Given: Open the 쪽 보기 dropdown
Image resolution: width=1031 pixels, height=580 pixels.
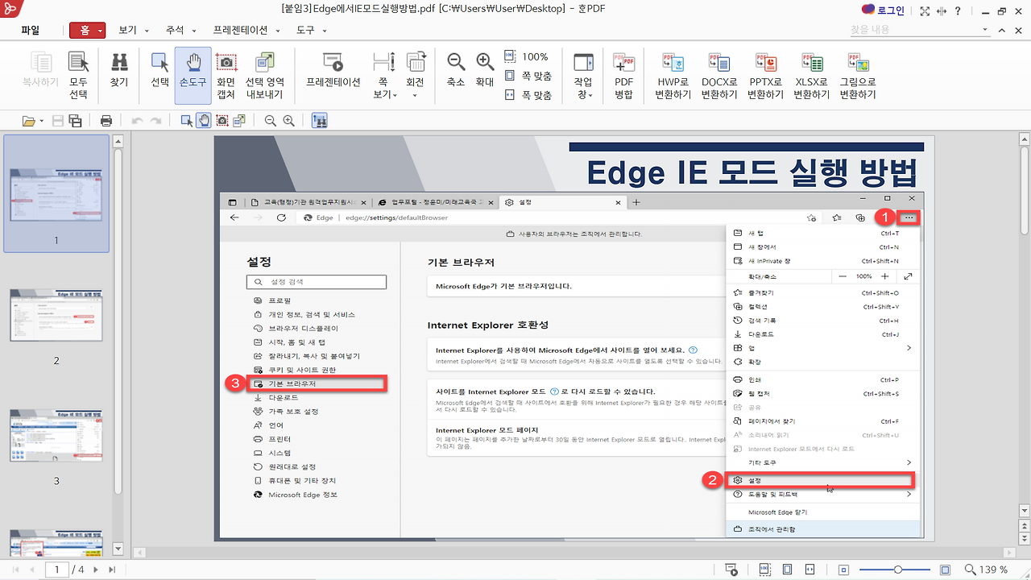Looking at the screenshot, I should click(x=383, y=76).
